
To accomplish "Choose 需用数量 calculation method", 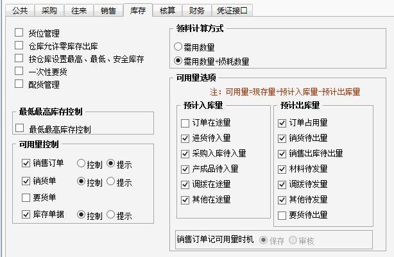I will [x=178, y=46].
